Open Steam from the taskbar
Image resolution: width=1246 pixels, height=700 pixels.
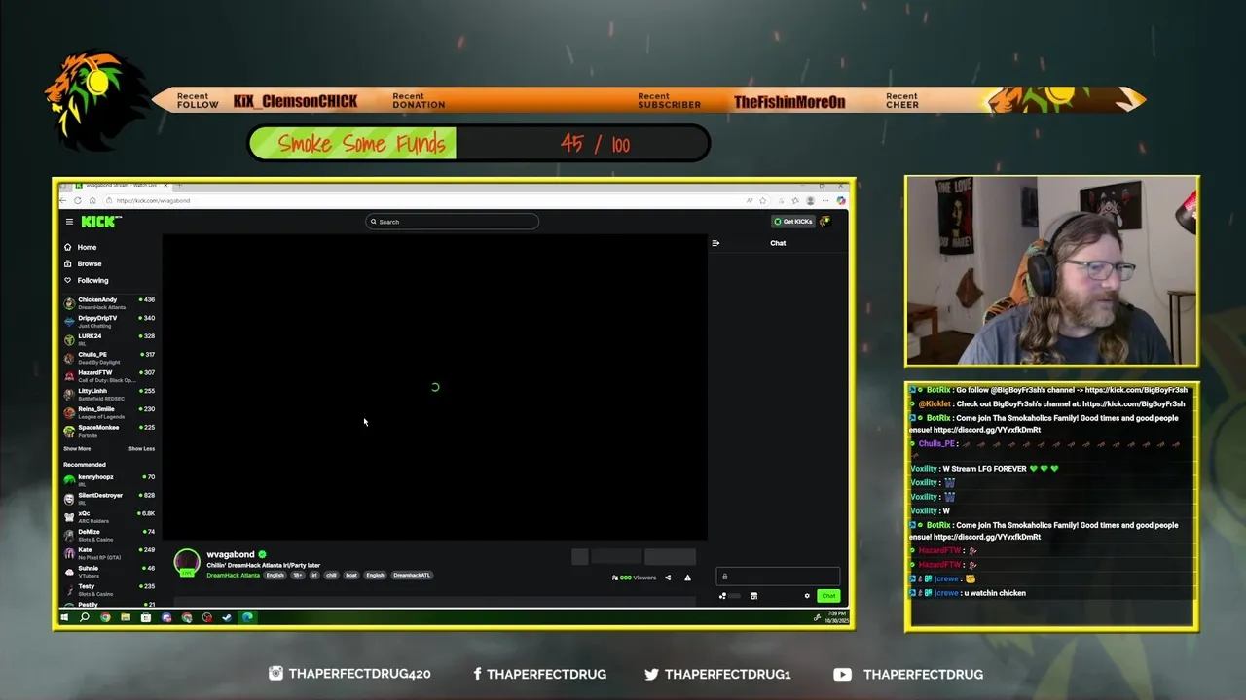[227, 617]
